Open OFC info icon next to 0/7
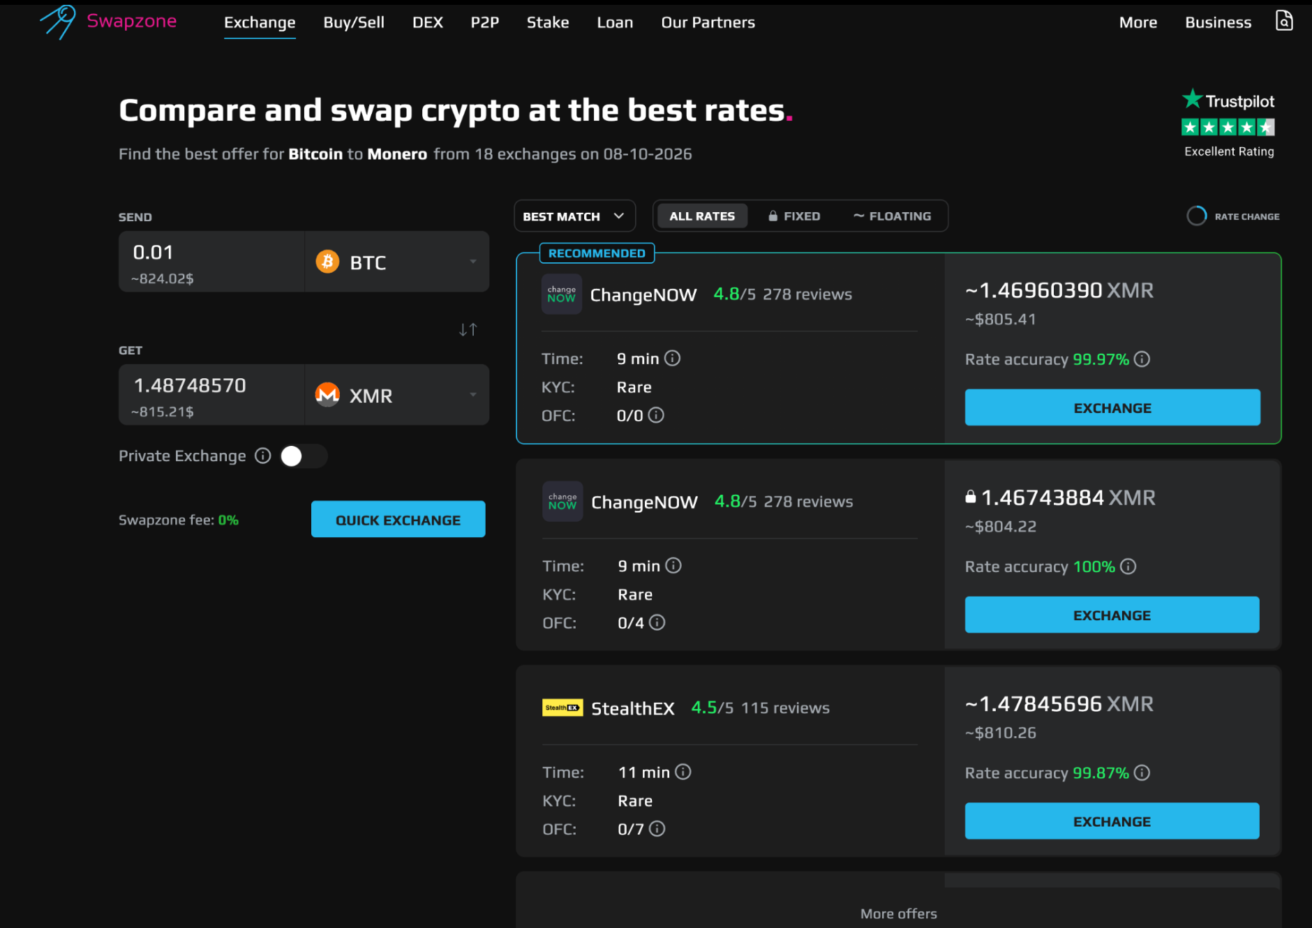The image size is (1312, 928). click(x=657, y=828)
